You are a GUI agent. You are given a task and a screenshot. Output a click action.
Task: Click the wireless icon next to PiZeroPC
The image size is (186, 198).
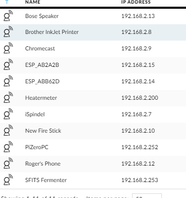coord(8,147)
